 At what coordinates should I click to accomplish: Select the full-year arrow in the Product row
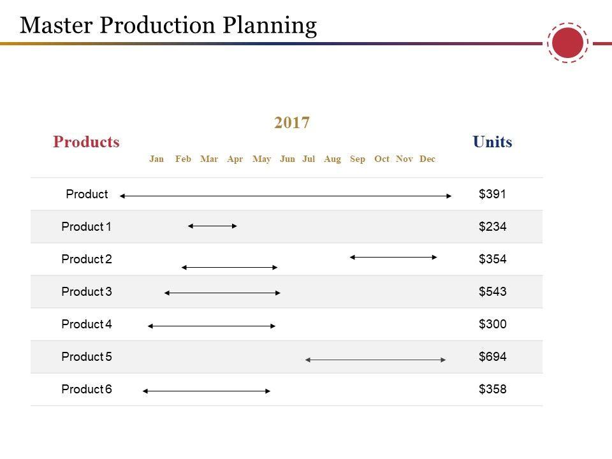click(x=286, y=196)
